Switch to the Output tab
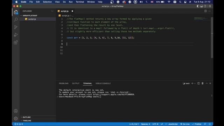Screen dimensions: 224x126 pyautogui.click(x=76, y=83)
